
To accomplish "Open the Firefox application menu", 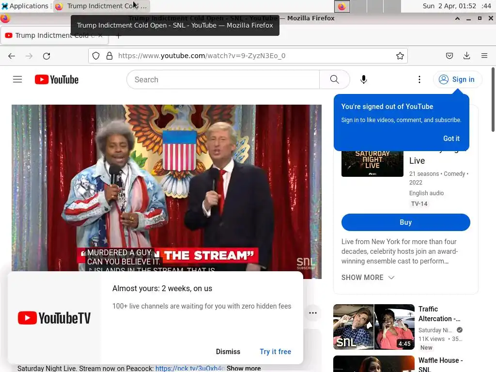I will 484,56.
